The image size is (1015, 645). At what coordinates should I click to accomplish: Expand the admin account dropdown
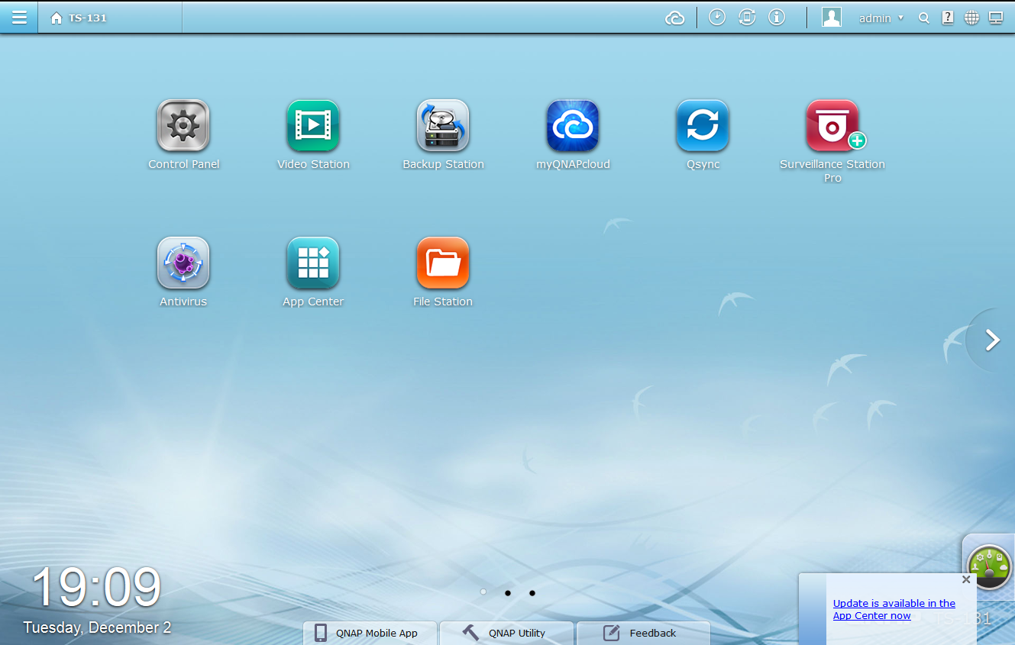pyautogui.click(x=881, y=18)
